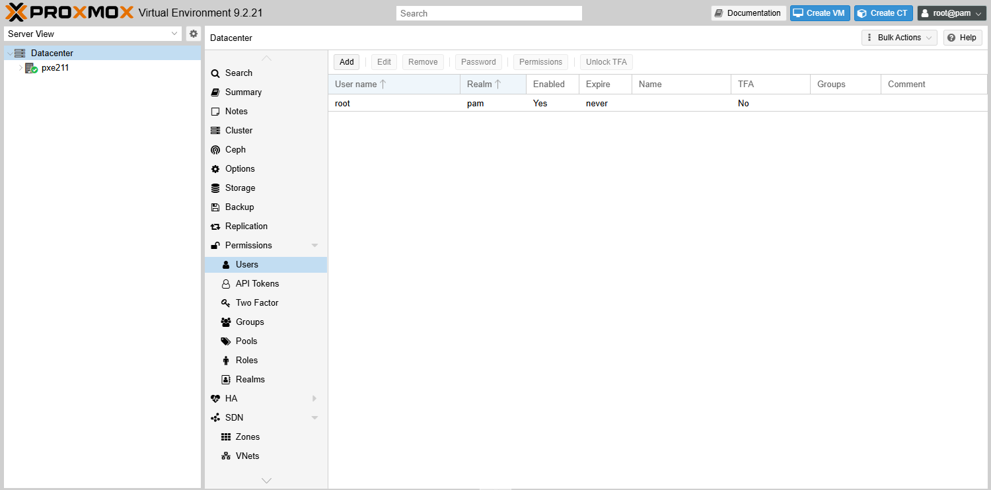The width and height of the screenshot is (991, 490).
Task: Select the root user row
Action: pyautogui.click(x=657, y=104)
